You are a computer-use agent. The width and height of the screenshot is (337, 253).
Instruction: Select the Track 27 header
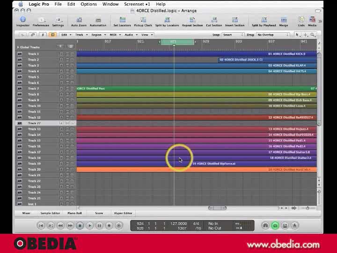[x=46, y=123]
